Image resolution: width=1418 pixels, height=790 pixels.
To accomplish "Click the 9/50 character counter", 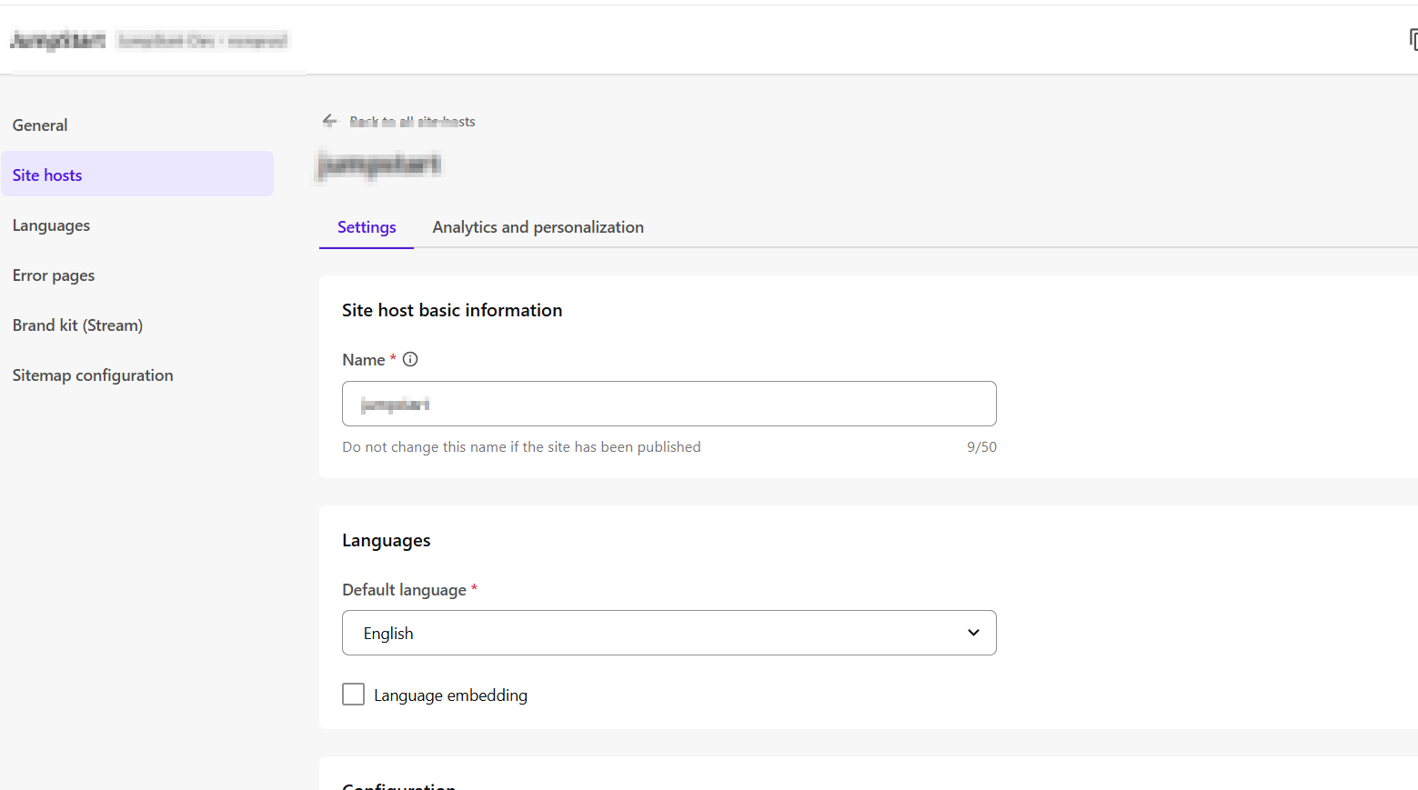I will pyautogui.click(x=981, y=446).
